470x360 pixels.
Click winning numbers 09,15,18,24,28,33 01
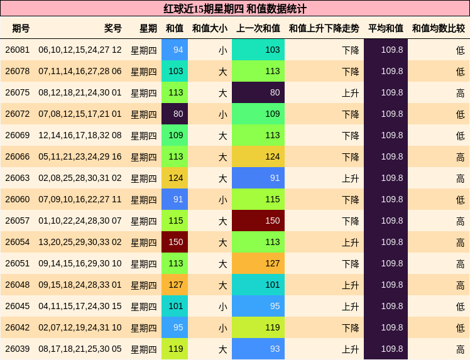click(80, 285)
